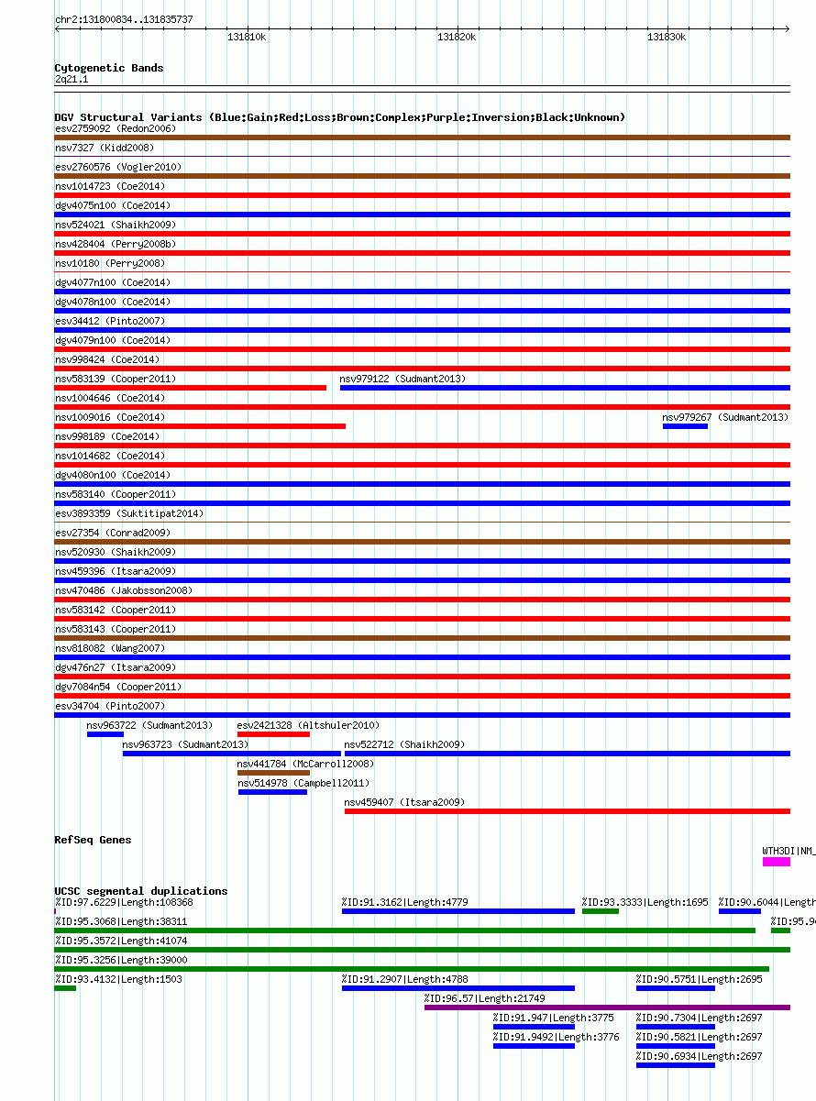Screen dimensions: 816x1101
Task: Click esv3893359 (Suktitipat2014) label
Action: click(x=129, y=513)
